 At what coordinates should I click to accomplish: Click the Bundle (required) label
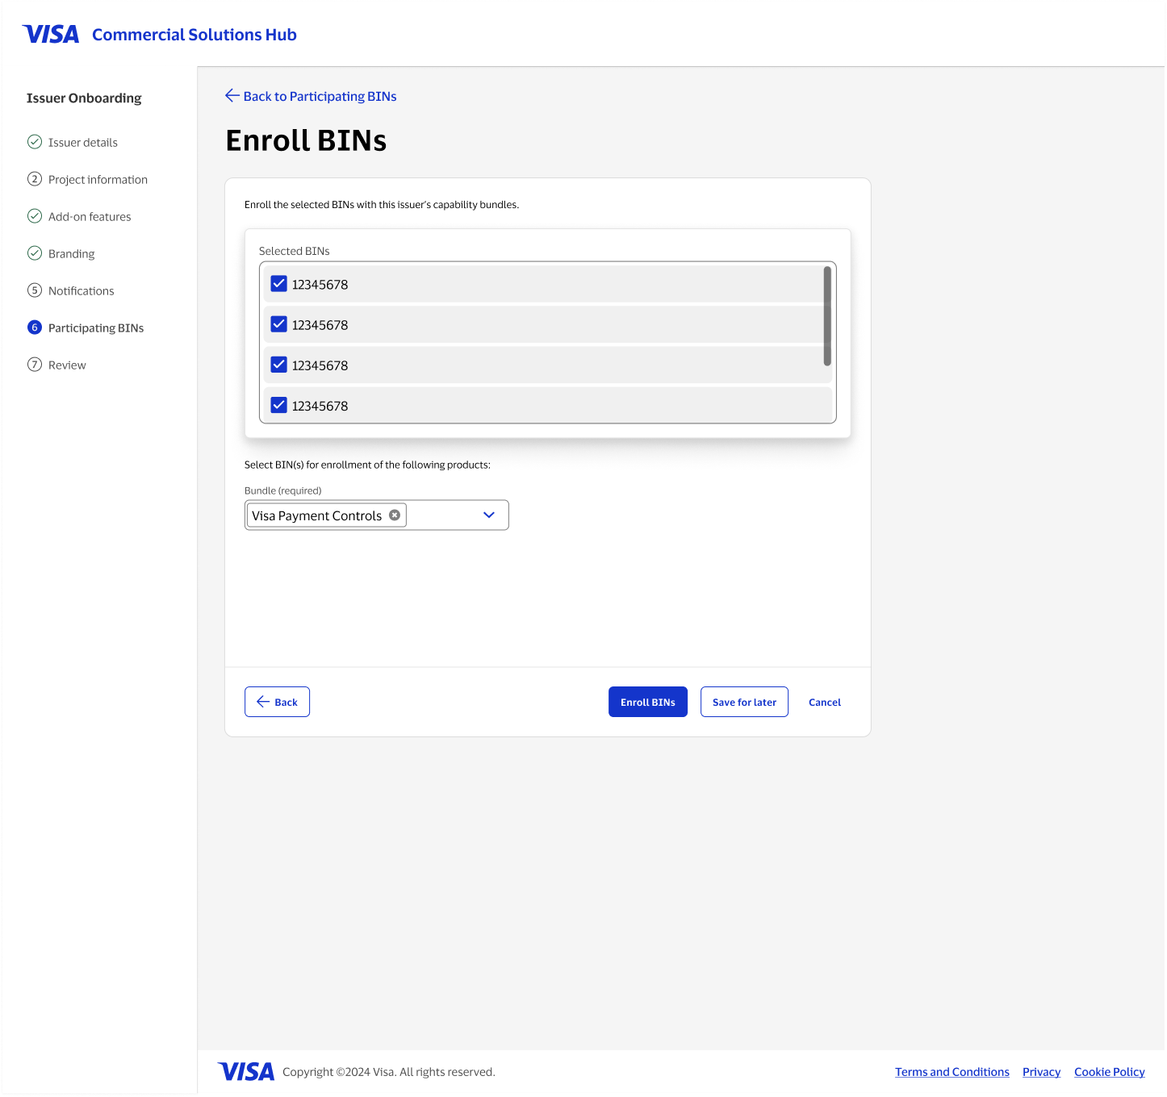pyautogui.click(x=282, y=490)
